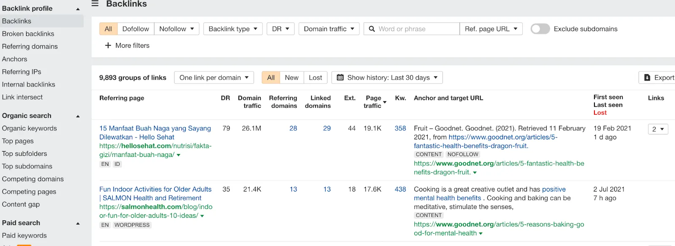This screenshot has width=675, height=246.
Task: Open Referring IPs in the sidebar
Action: [22, 72]
